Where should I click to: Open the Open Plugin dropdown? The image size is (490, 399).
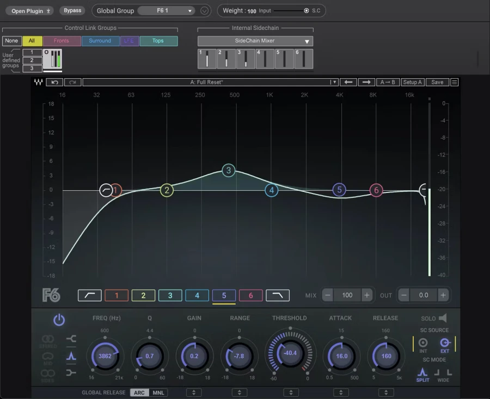tap(30, 11)
